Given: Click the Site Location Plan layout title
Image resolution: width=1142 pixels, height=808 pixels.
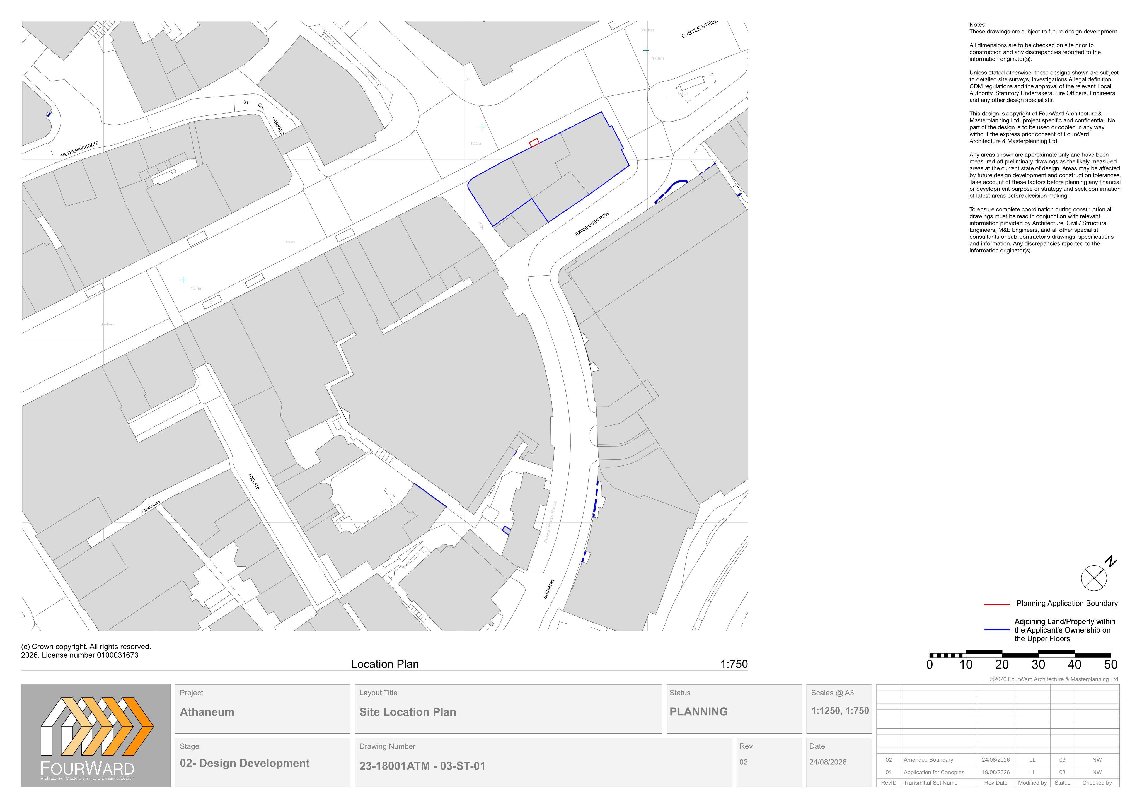Looking at the screenshot, I should click(408, 712).
